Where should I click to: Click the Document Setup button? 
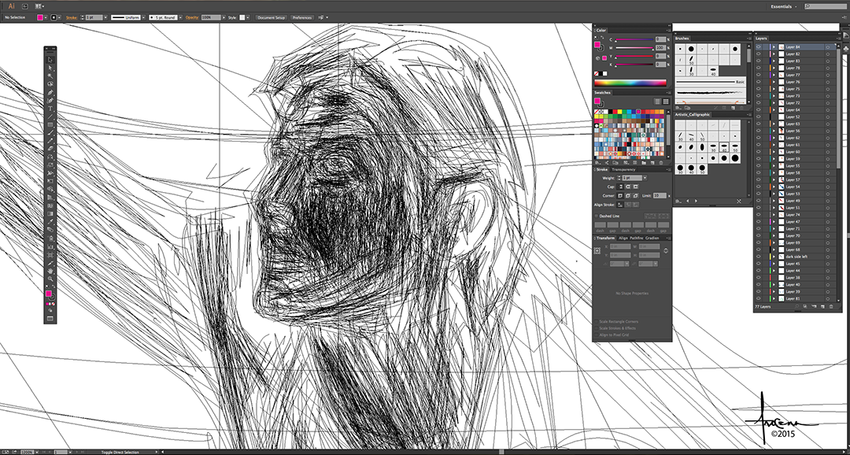click(x=271, y=17)
